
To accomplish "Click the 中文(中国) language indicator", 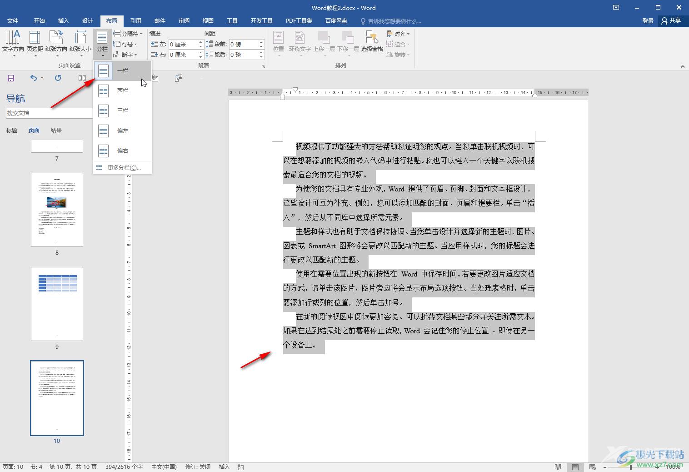I will click(164, 467).
